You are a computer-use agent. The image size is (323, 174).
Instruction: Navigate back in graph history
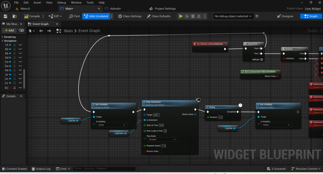tap(41, 31)
